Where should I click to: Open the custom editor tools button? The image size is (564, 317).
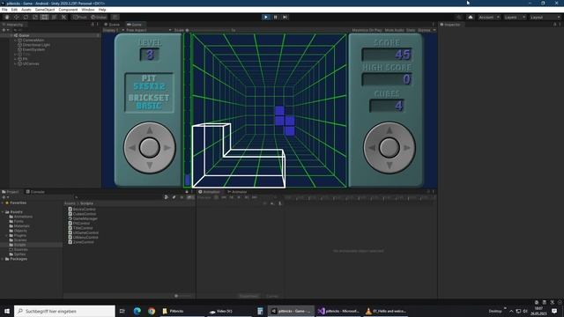[x=63, y=17]
